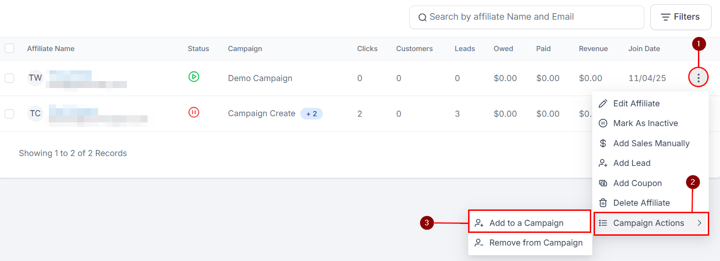
Task: Click the person-plus icon beside Add Lead
Action: coord(603,163)
